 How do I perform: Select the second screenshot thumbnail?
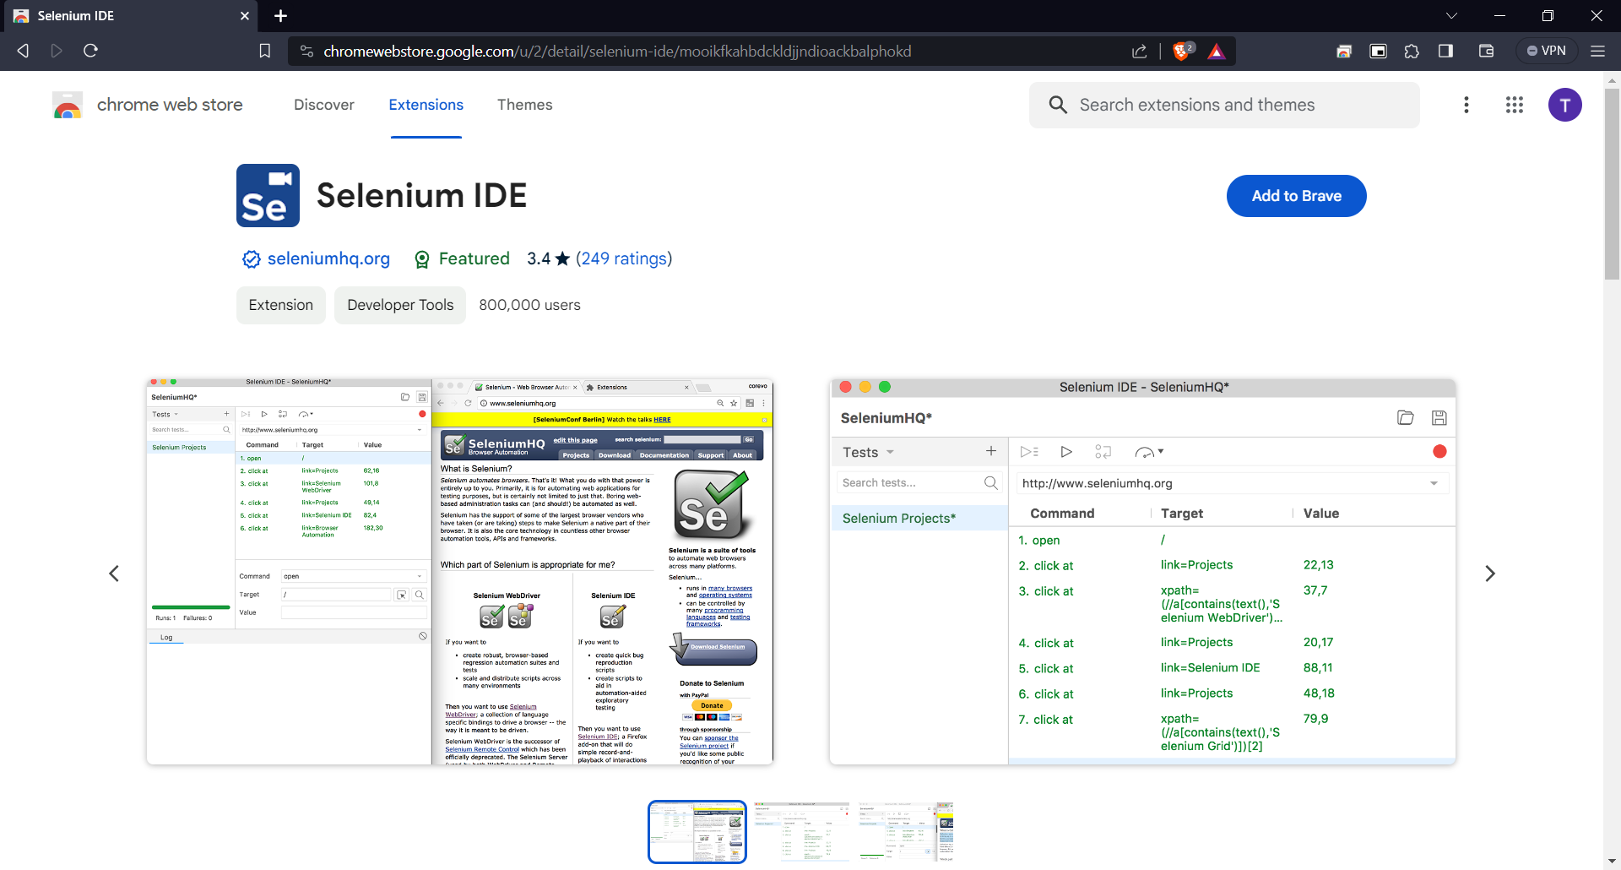coord(801,832)
